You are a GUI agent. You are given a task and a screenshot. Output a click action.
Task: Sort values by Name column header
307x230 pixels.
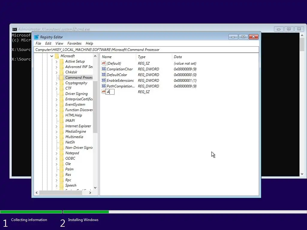pos(118,57)
